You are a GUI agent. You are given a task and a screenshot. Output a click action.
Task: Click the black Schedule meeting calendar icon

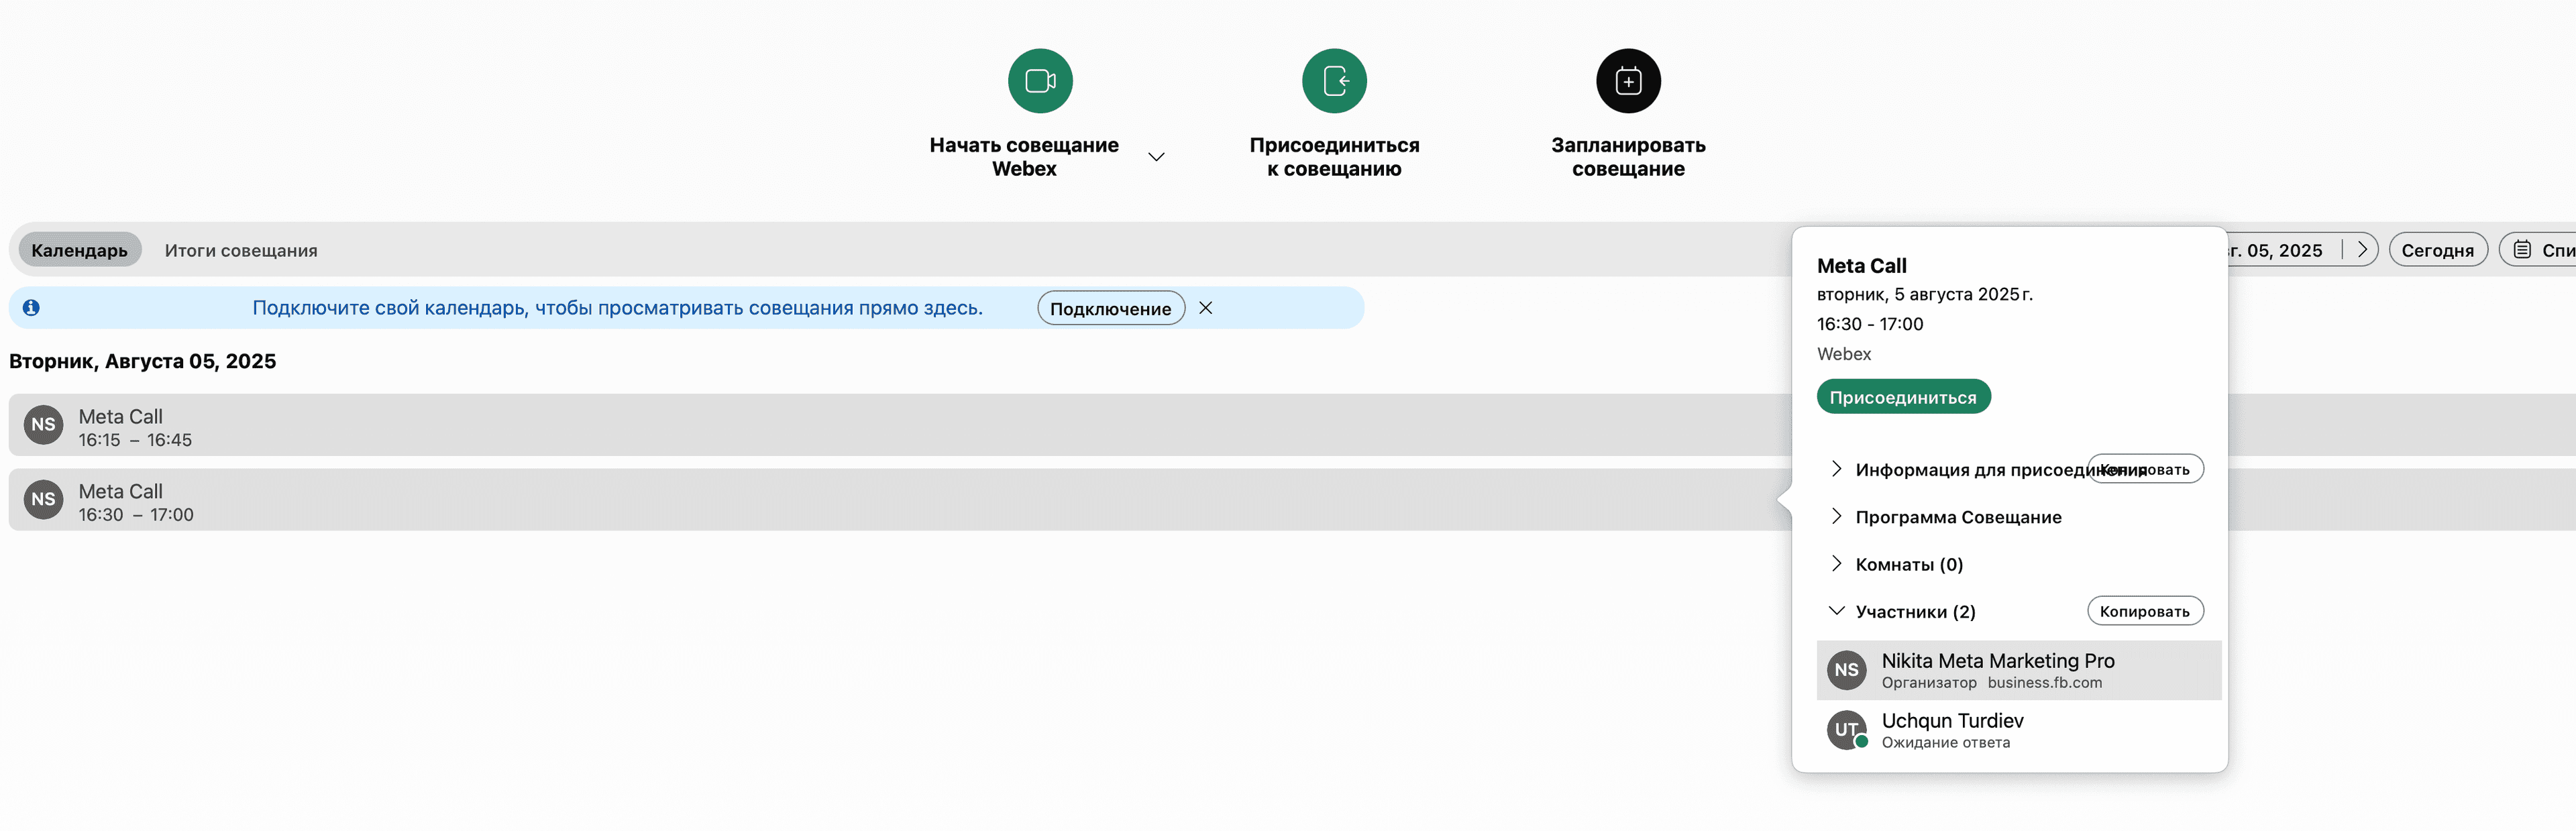(1628, 81)
